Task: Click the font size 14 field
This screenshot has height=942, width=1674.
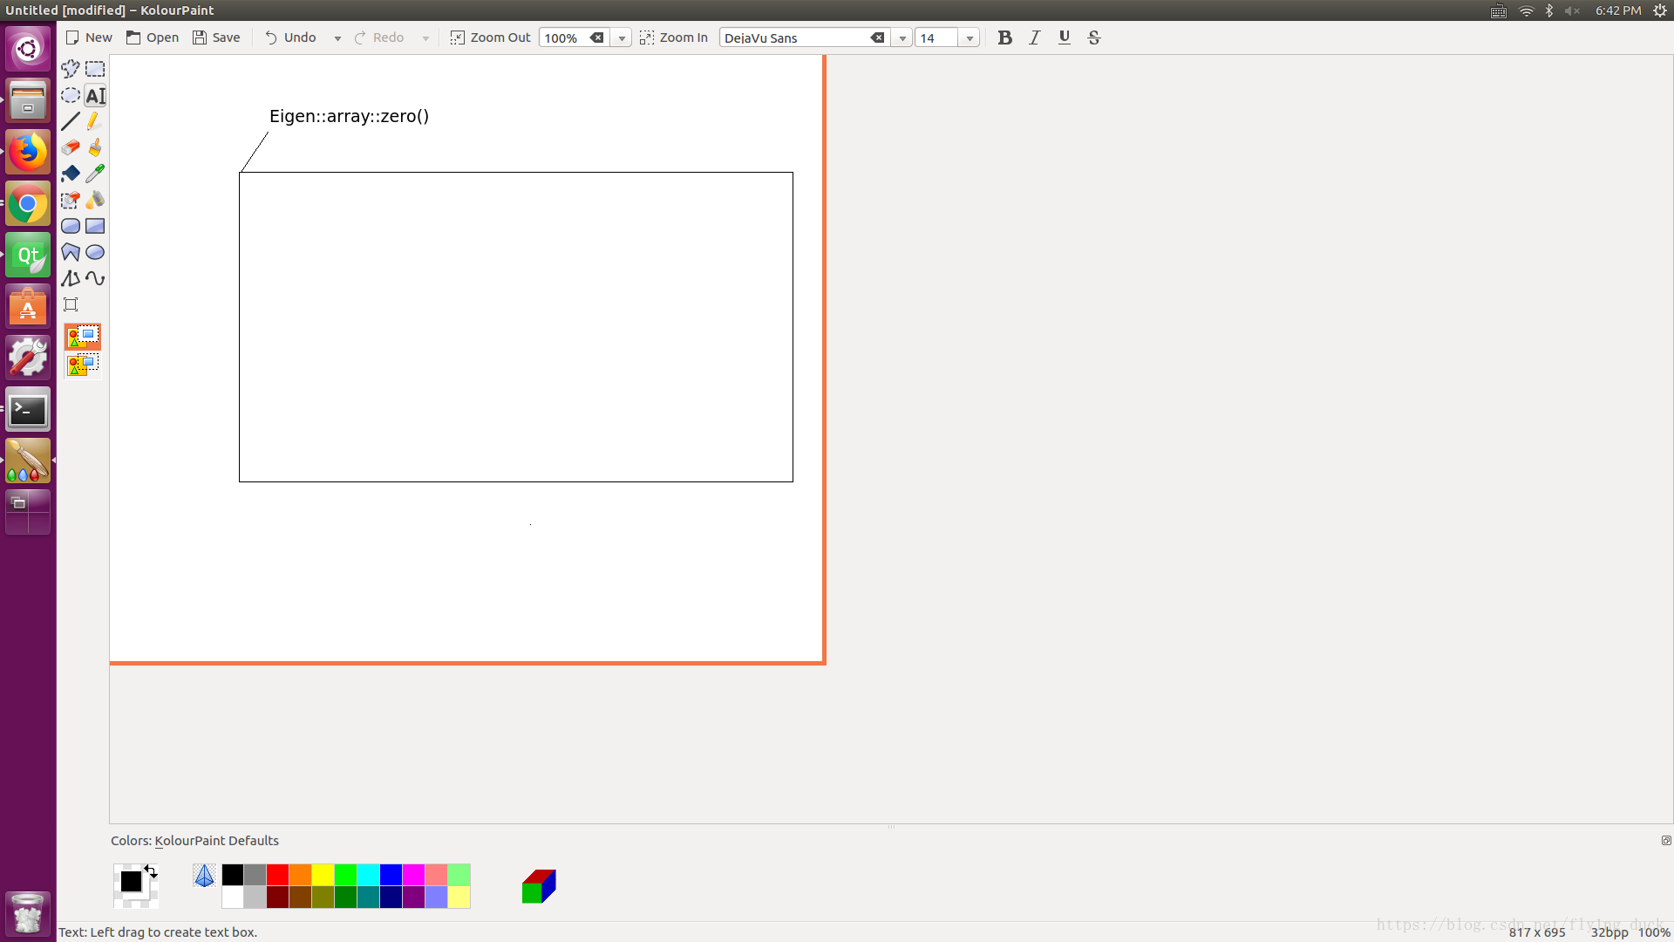Action: click(936, 38)
